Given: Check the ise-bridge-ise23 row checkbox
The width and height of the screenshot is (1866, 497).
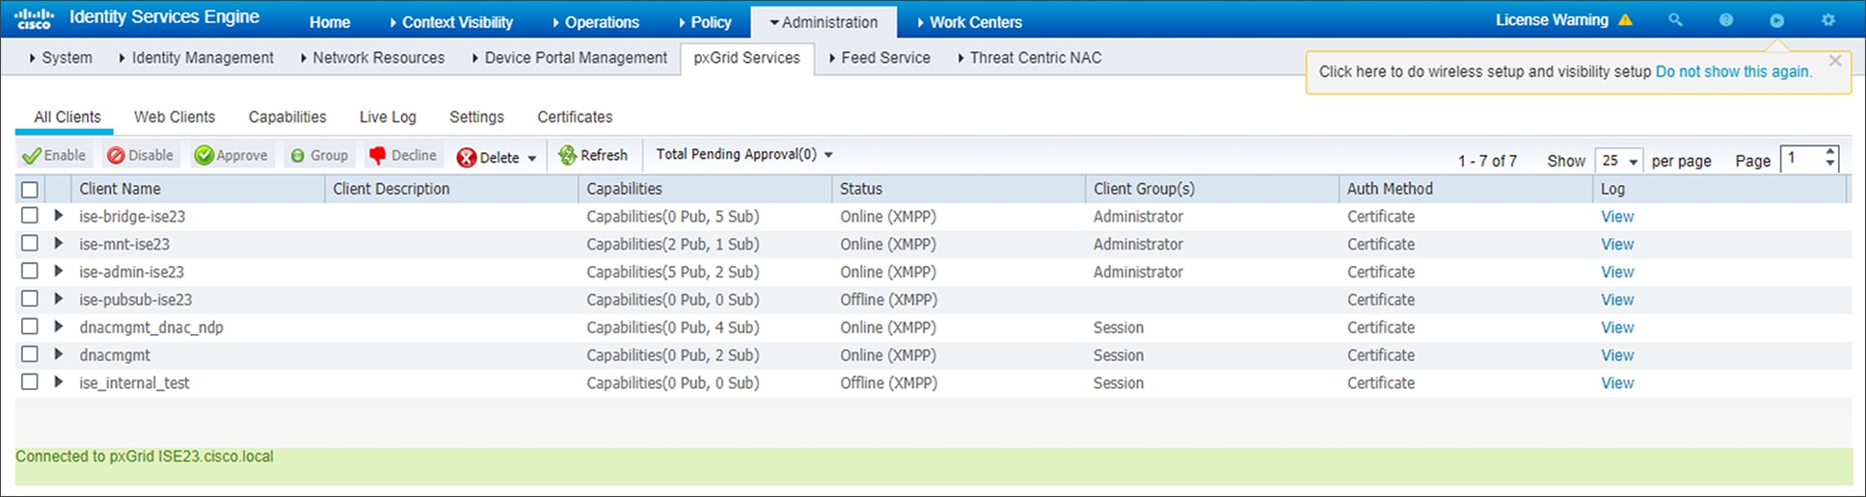Looking at the screenshot, I should pyautogui.click(x=30, y=216).
